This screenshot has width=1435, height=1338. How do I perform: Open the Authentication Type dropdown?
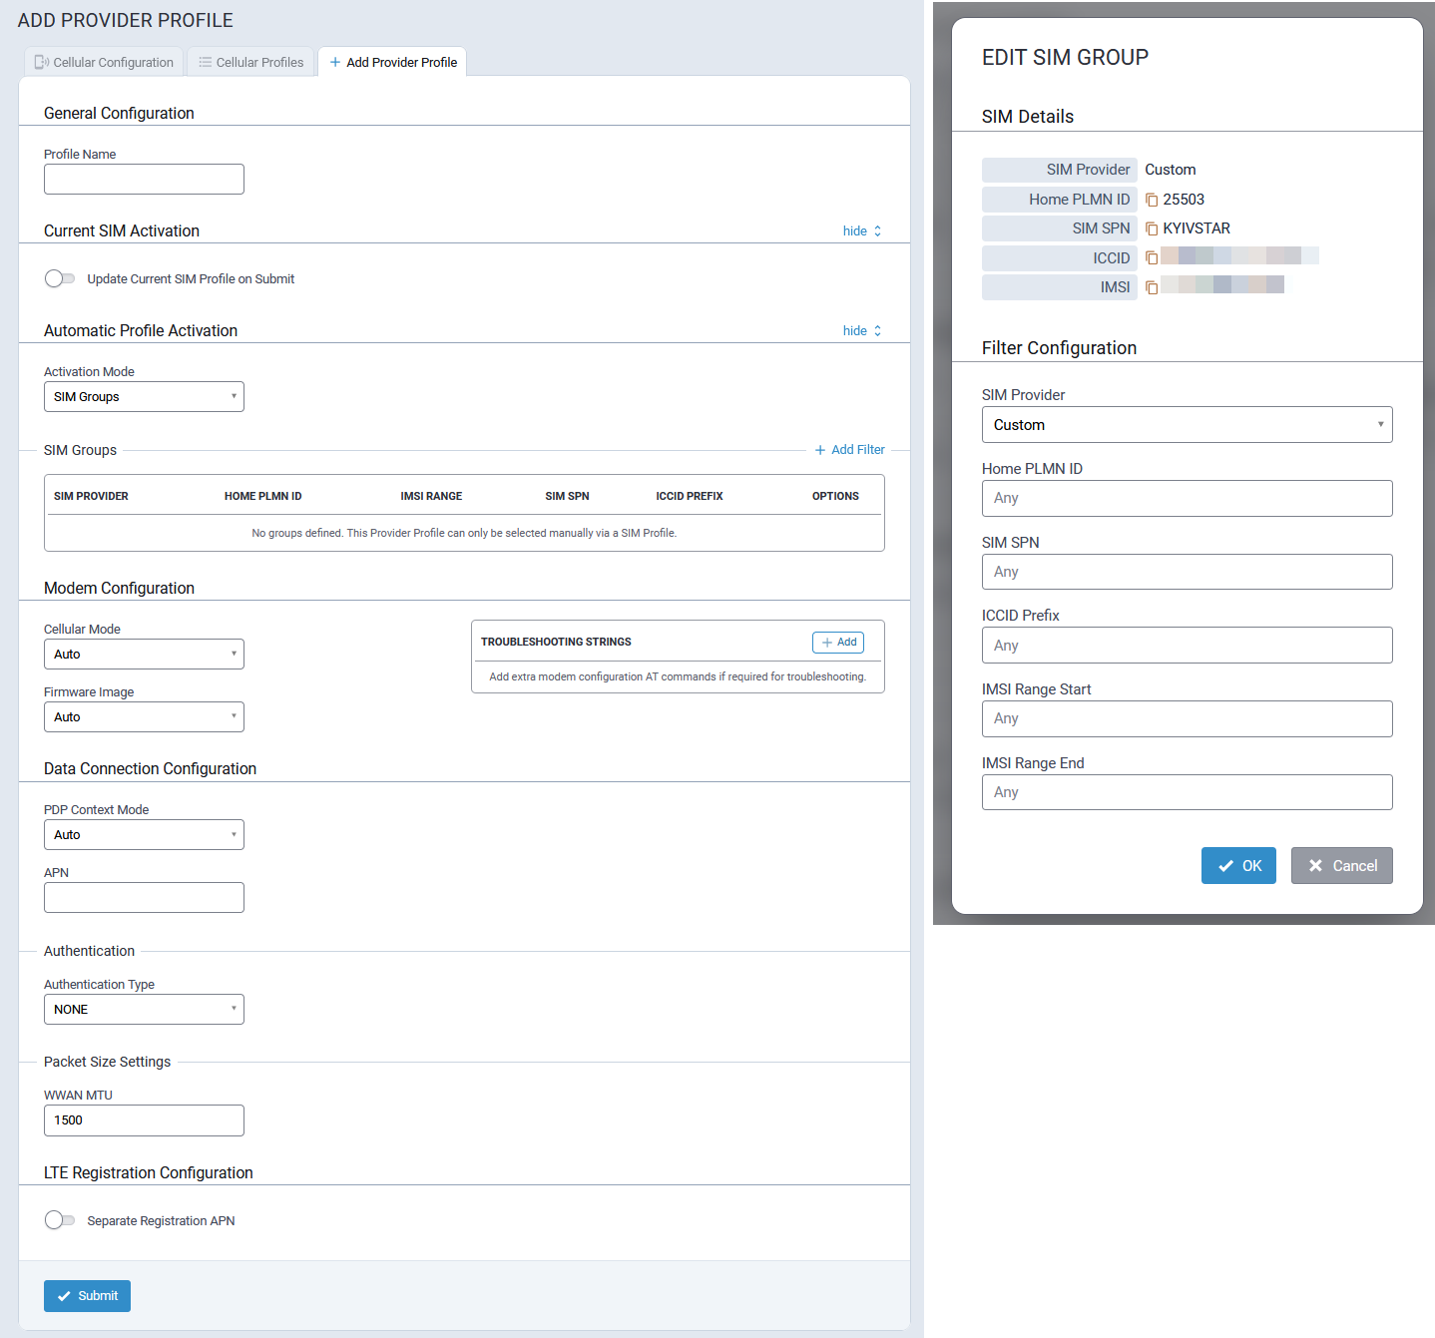(144, 1010)
